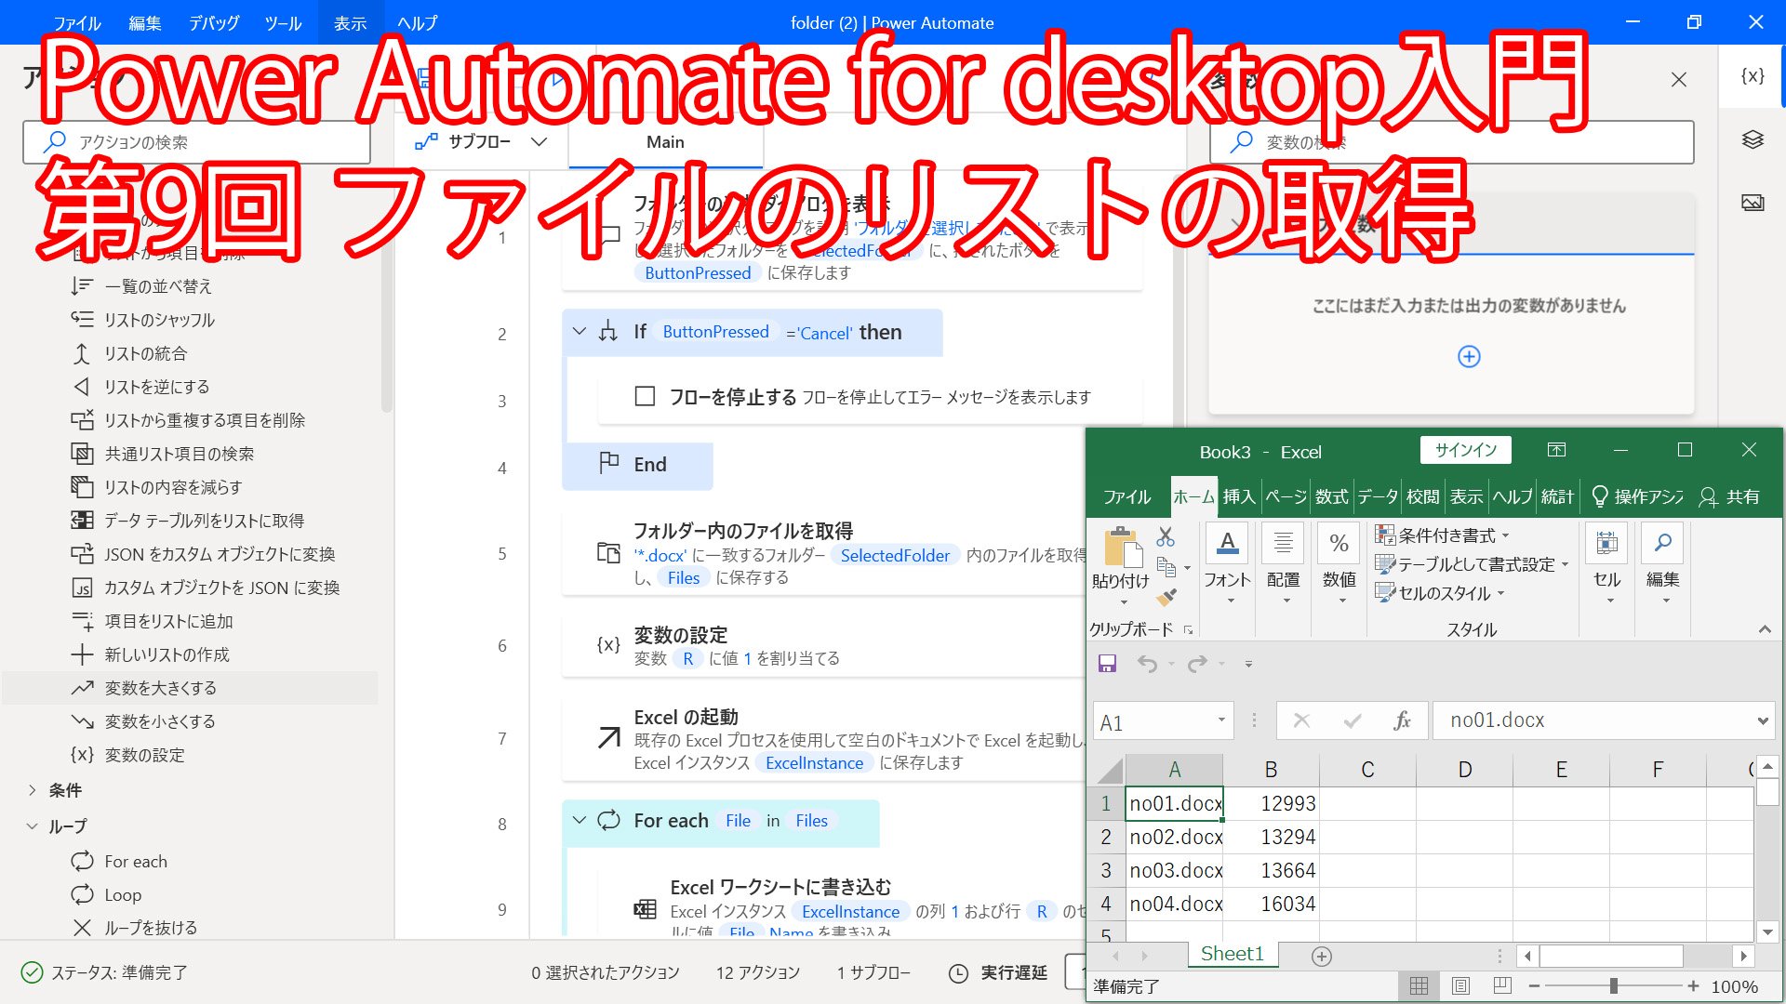1786x1004 pixels.
Task: Click the run delay clock icon
Action: [x=957, y=973]
